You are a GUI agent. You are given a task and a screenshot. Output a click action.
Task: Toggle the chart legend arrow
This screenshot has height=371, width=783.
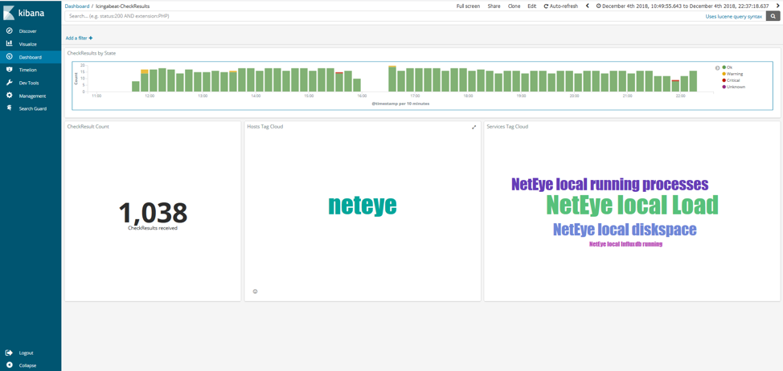[x=718, y=67]
